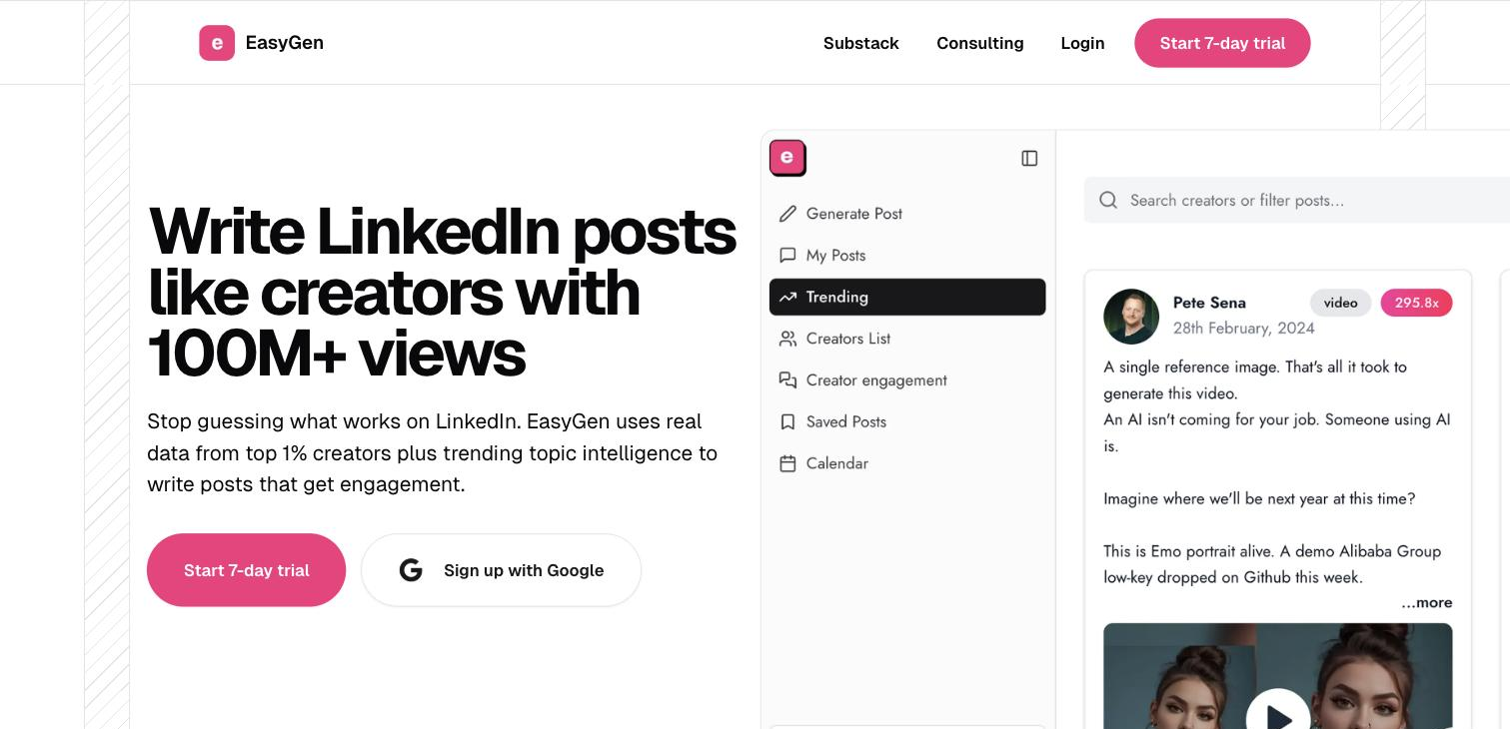This screenshot has width=1510, height=729.
Task: Click the pink 295.8x badge
Action: [1416, 303]
